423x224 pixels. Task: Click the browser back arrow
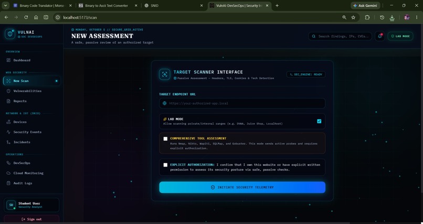coord(6,17)
